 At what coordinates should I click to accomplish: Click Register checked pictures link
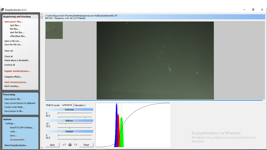pos(17,71)
